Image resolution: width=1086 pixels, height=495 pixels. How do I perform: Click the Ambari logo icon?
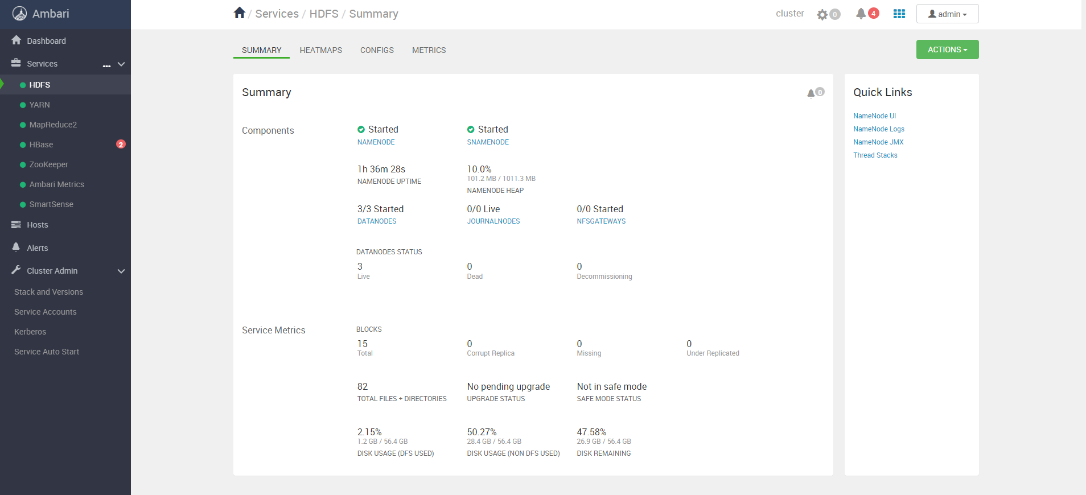19,14
